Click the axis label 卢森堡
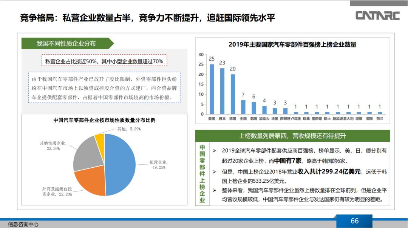This screenshot has height=228, width=408. coord(295,119)
